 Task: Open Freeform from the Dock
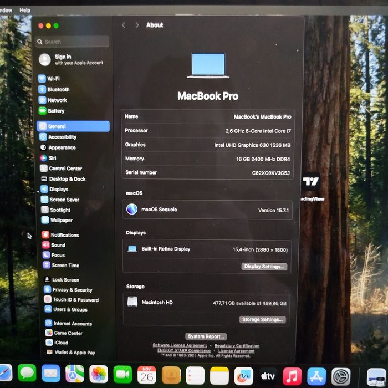243,376
